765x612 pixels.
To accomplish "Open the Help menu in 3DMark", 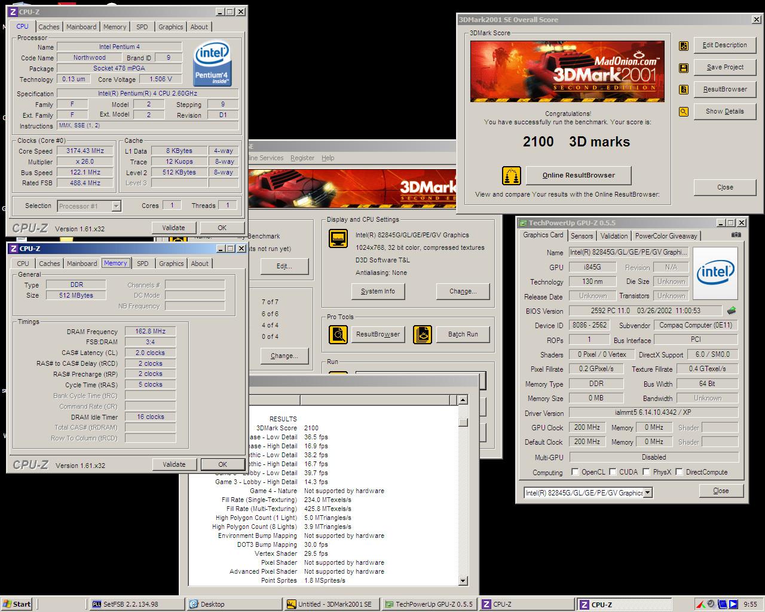I will 328,158.
